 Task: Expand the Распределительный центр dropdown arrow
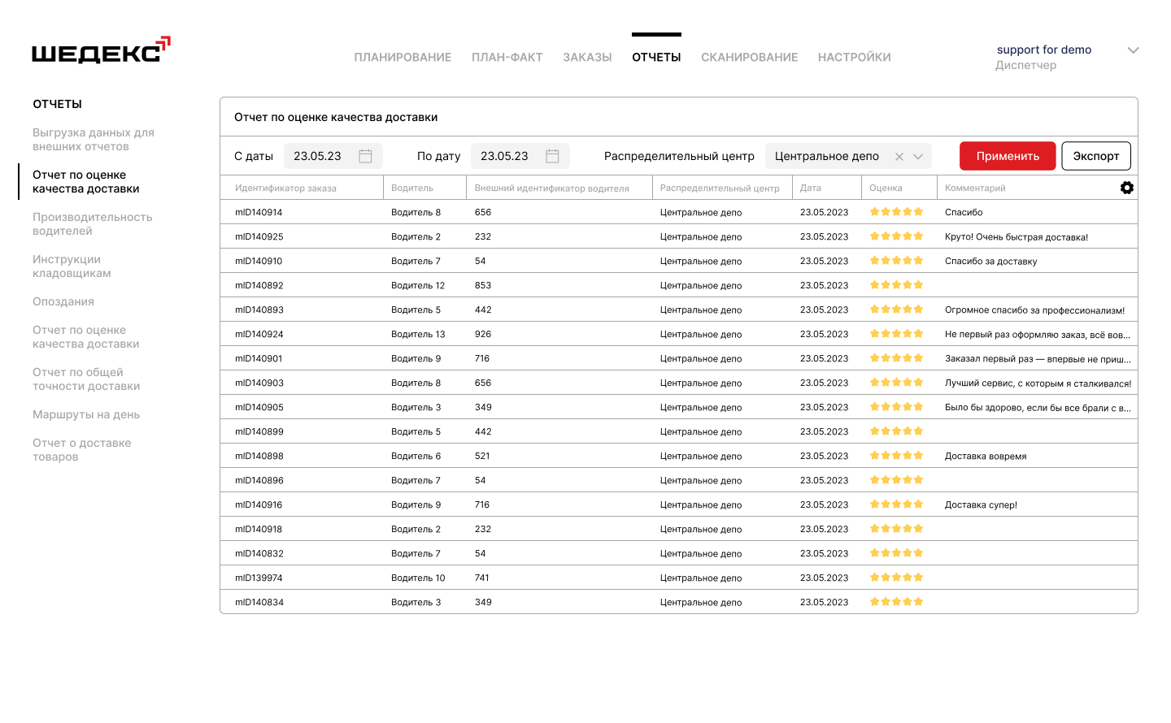click(x=918, y=157)
